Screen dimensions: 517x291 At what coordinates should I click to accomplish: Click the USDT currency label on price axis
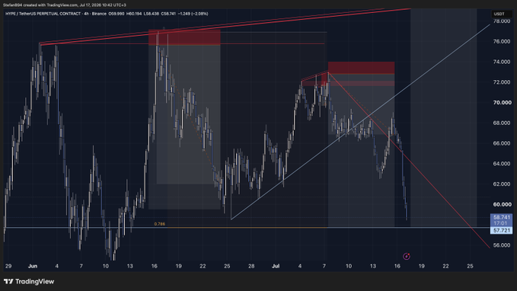pyautogui.click(x=499, y=14)
